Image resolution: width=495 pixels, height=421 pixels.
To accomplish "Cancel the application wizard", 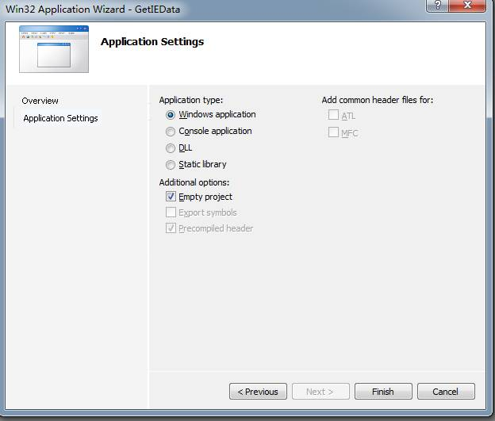I will 446,392.
